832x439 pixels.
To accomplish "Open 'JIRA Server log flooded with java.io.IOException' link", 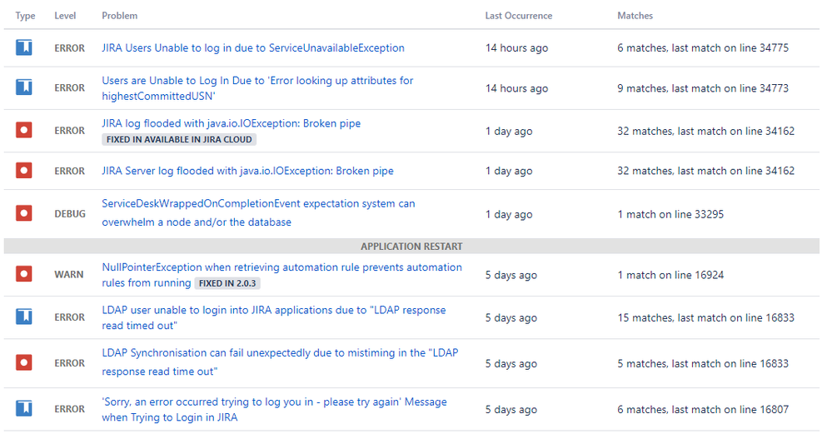I will click(248, 171).
